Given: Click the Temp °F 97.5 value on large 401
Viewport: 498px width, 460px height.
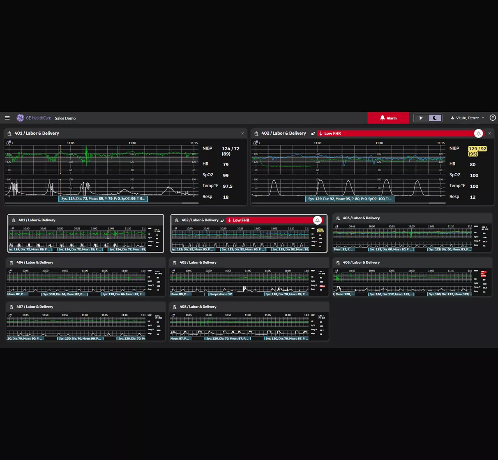Looking at the screenshot, I should click(x=228, y=186).
